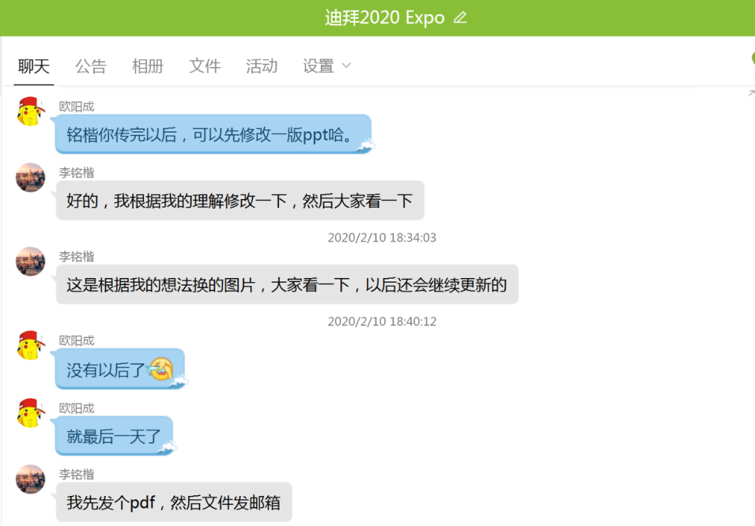Image resolution: width=755 pixels, height=526 pixels.
Task: Switch to the 公告 tab
Action: click(x=90, y=66)
